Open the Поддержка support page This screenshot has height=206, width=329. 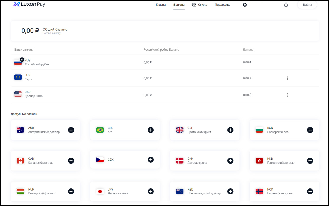pos(222,5)
